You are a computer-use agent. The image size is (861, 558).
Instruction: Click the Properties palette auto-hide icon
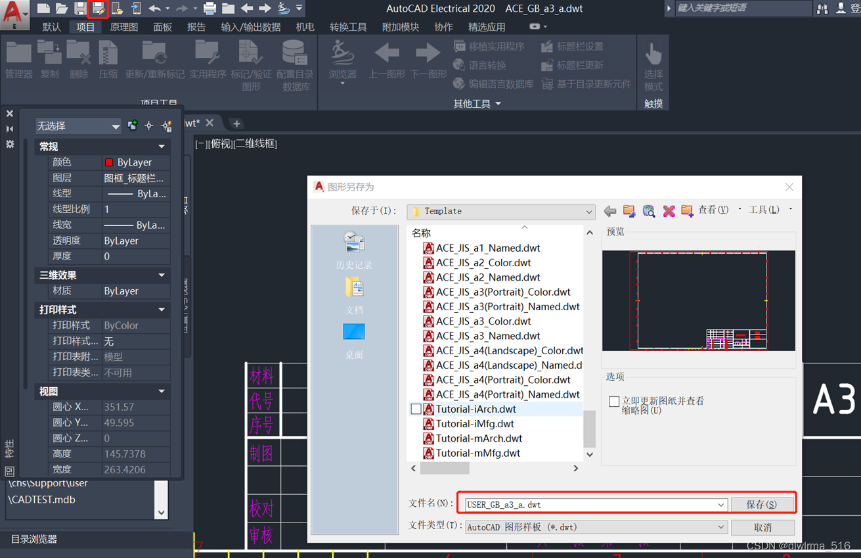[10, 129]
